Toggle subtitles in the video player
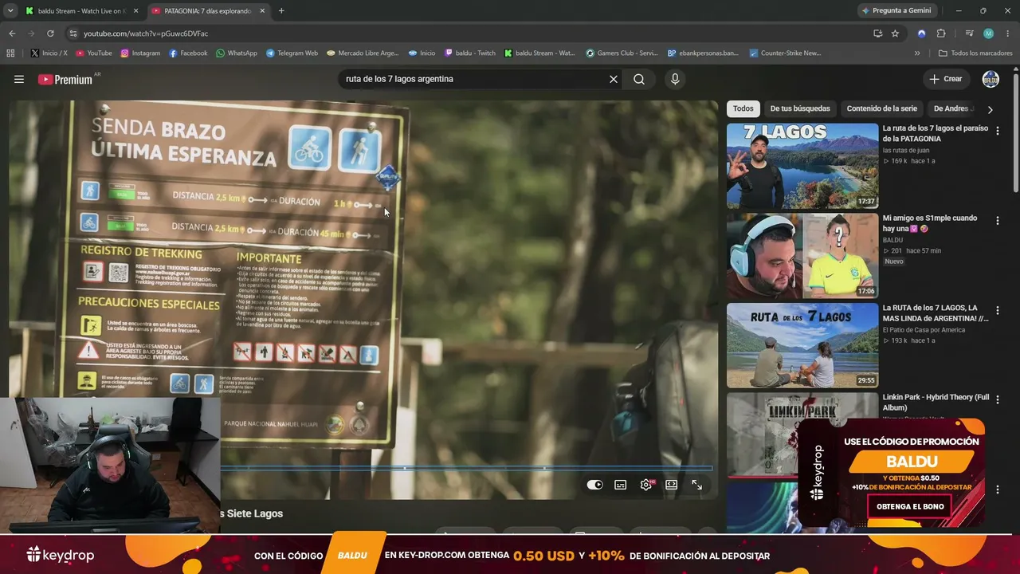The height and width of the screenshot is (574, 1020). (x=620, y=485)
